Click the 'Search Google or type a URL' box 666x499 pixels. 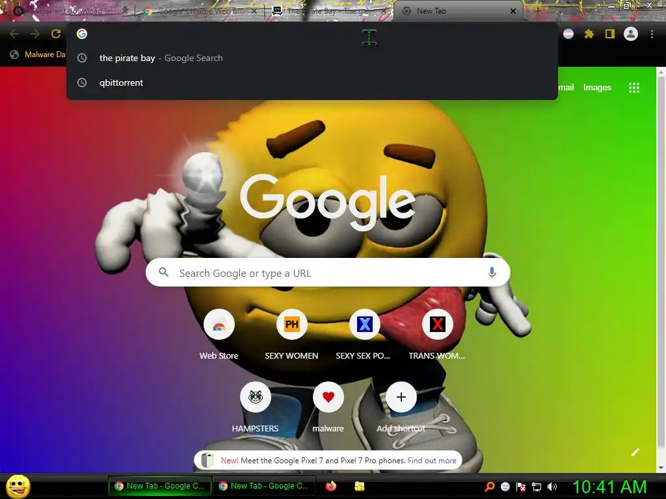coord(328,272)
